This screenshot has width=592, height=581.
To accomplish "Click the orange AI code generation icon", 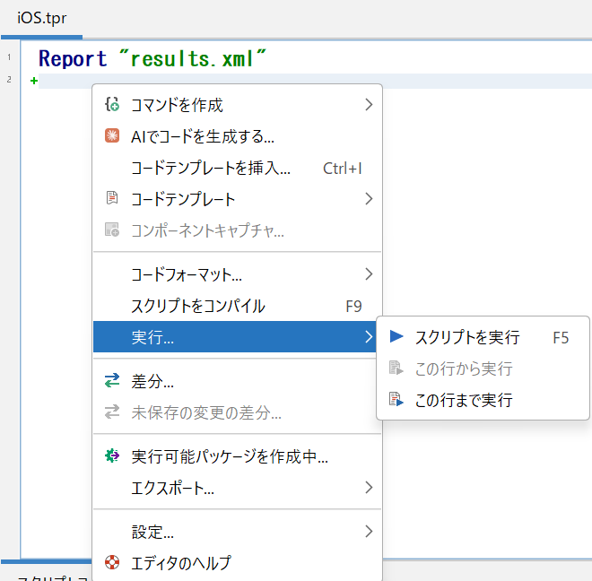I will [x=112, y=135].
